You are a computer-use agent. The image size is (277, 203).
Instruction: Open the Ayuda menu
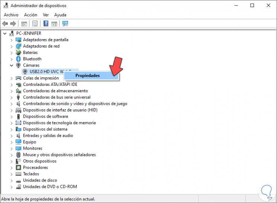click(60, 15)
